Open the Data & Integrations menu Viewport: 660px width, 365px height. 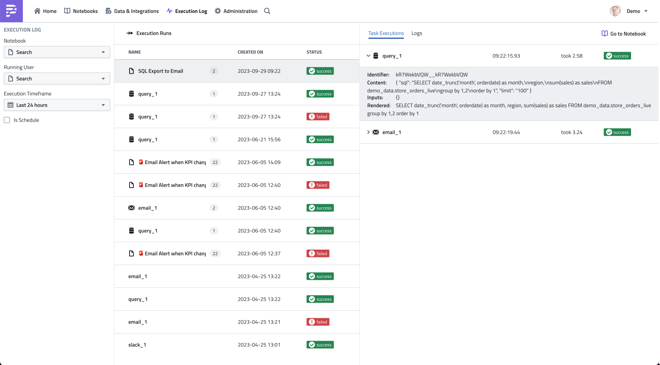tap(132, 11)
